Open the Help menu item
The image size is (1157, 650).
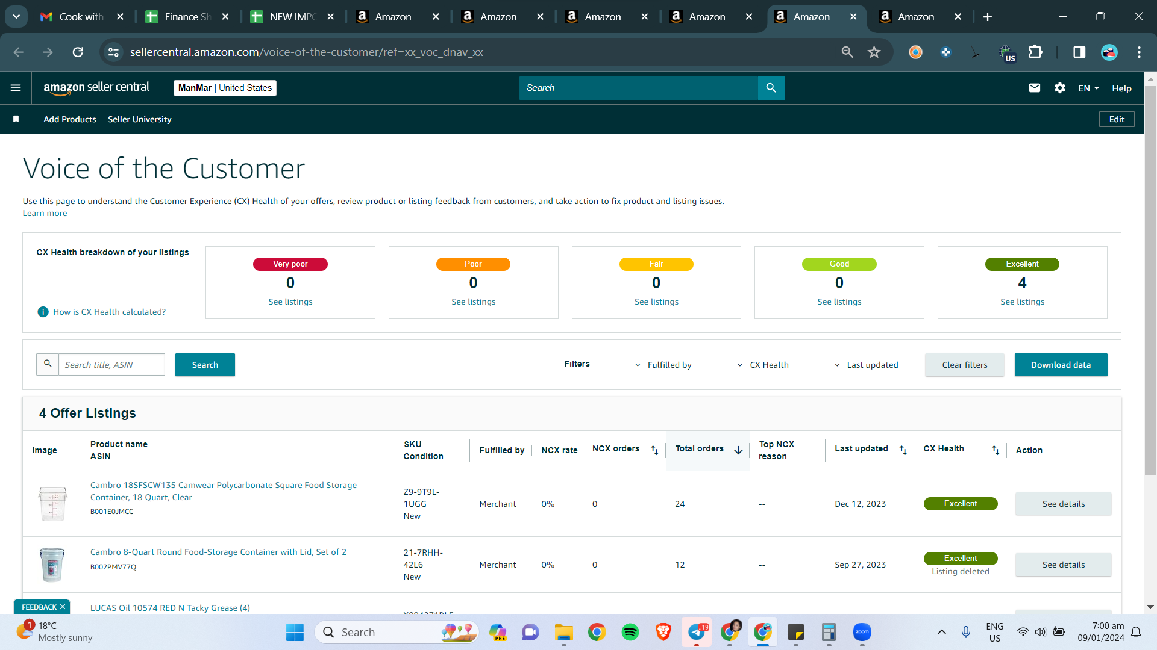tap(1121, 88)
